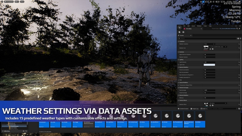Open the Window menu
The image size is (242, 136).
click(199, 26)
